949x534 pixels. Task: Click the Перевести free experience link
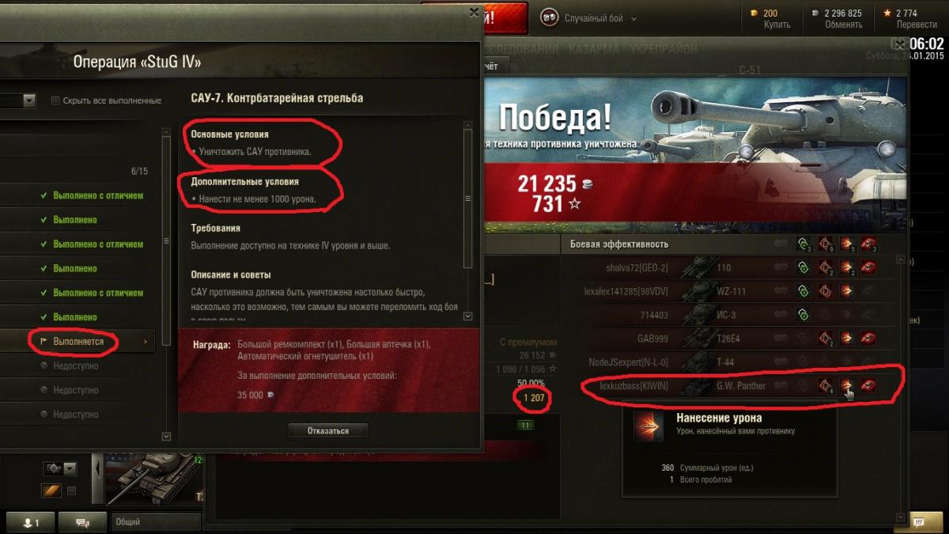click(917, 25)
